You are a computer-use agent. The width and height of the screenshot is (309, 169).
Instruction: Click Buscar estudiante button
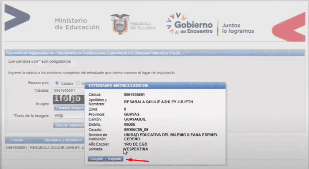click(69, 125)
